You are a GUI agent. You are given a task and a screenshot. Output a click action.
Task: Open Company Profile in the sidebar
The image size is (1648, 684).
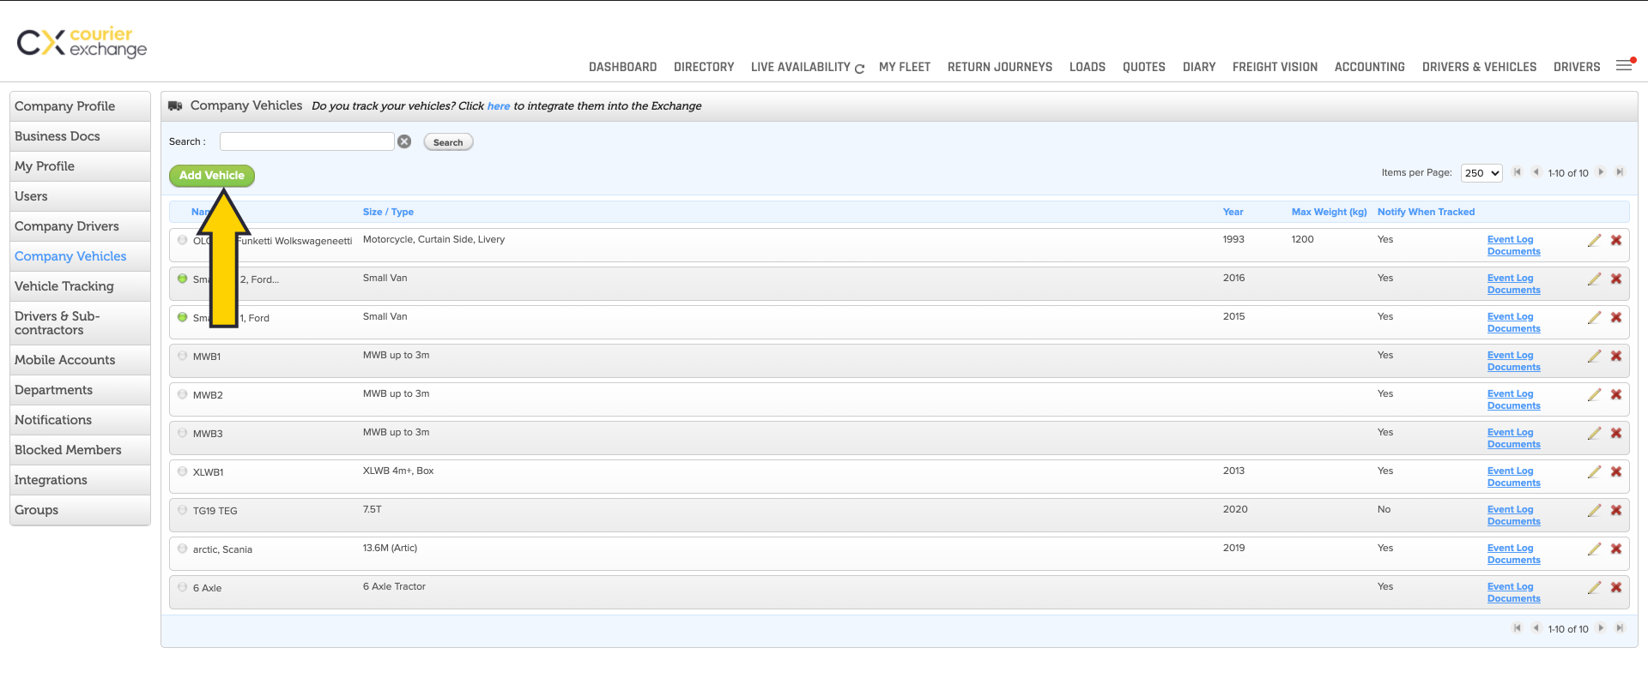point(81,106)
